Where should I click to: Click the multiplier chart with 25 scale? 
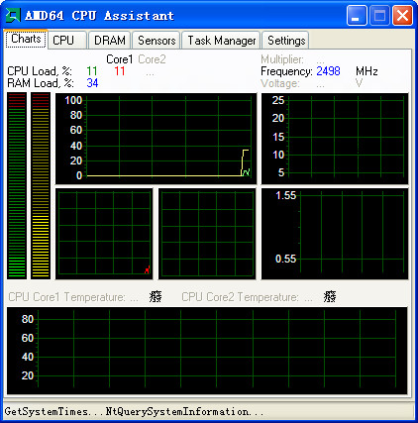coord(335,139)
